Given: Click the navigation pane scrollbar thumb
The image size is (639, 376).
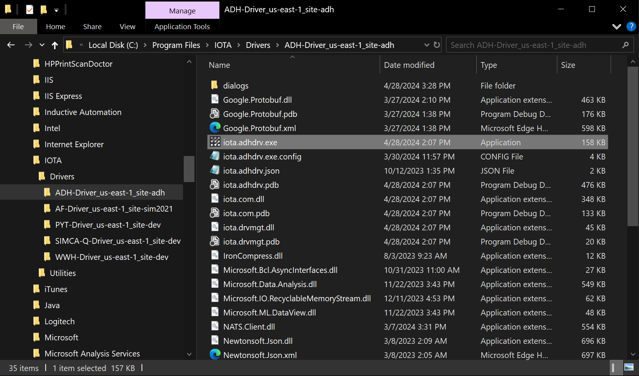Looking at the screenshot, I should click(x=189, y=169).
